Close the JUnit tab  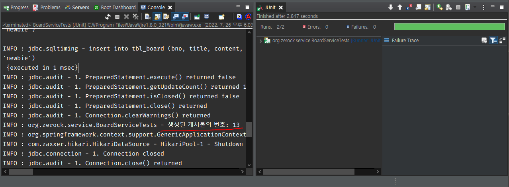click(280, 8)
